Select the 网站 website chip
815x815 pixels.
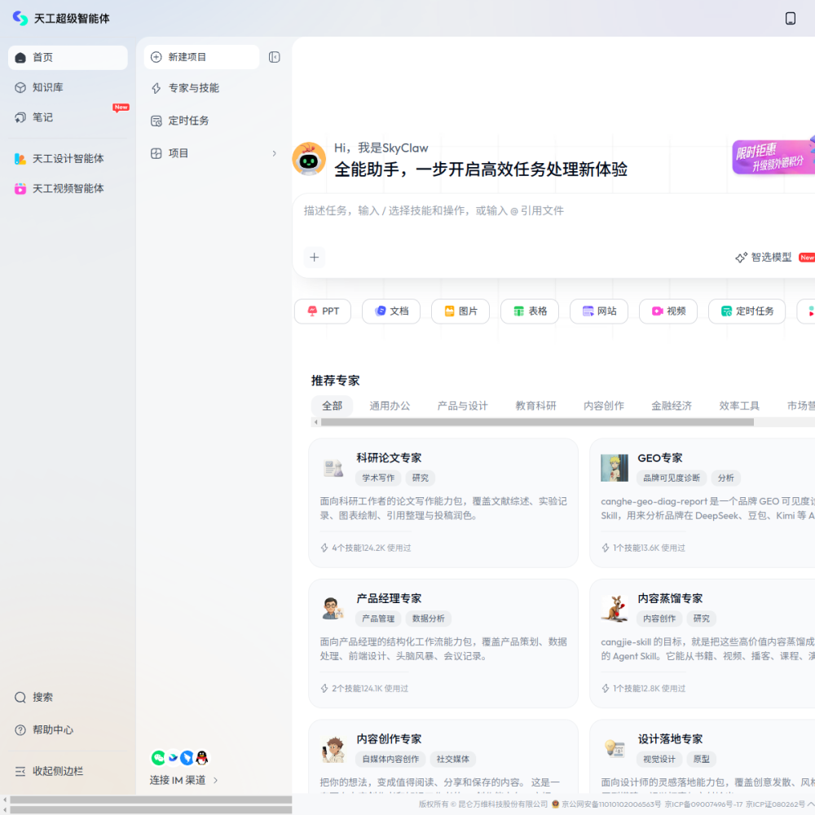tap(599, 311)
